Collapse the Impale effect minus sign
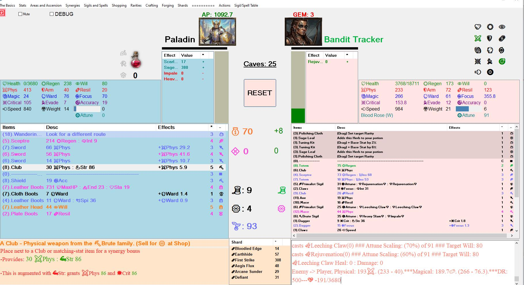Viewport: 524px width, 285px height. (x=203, y=73)
